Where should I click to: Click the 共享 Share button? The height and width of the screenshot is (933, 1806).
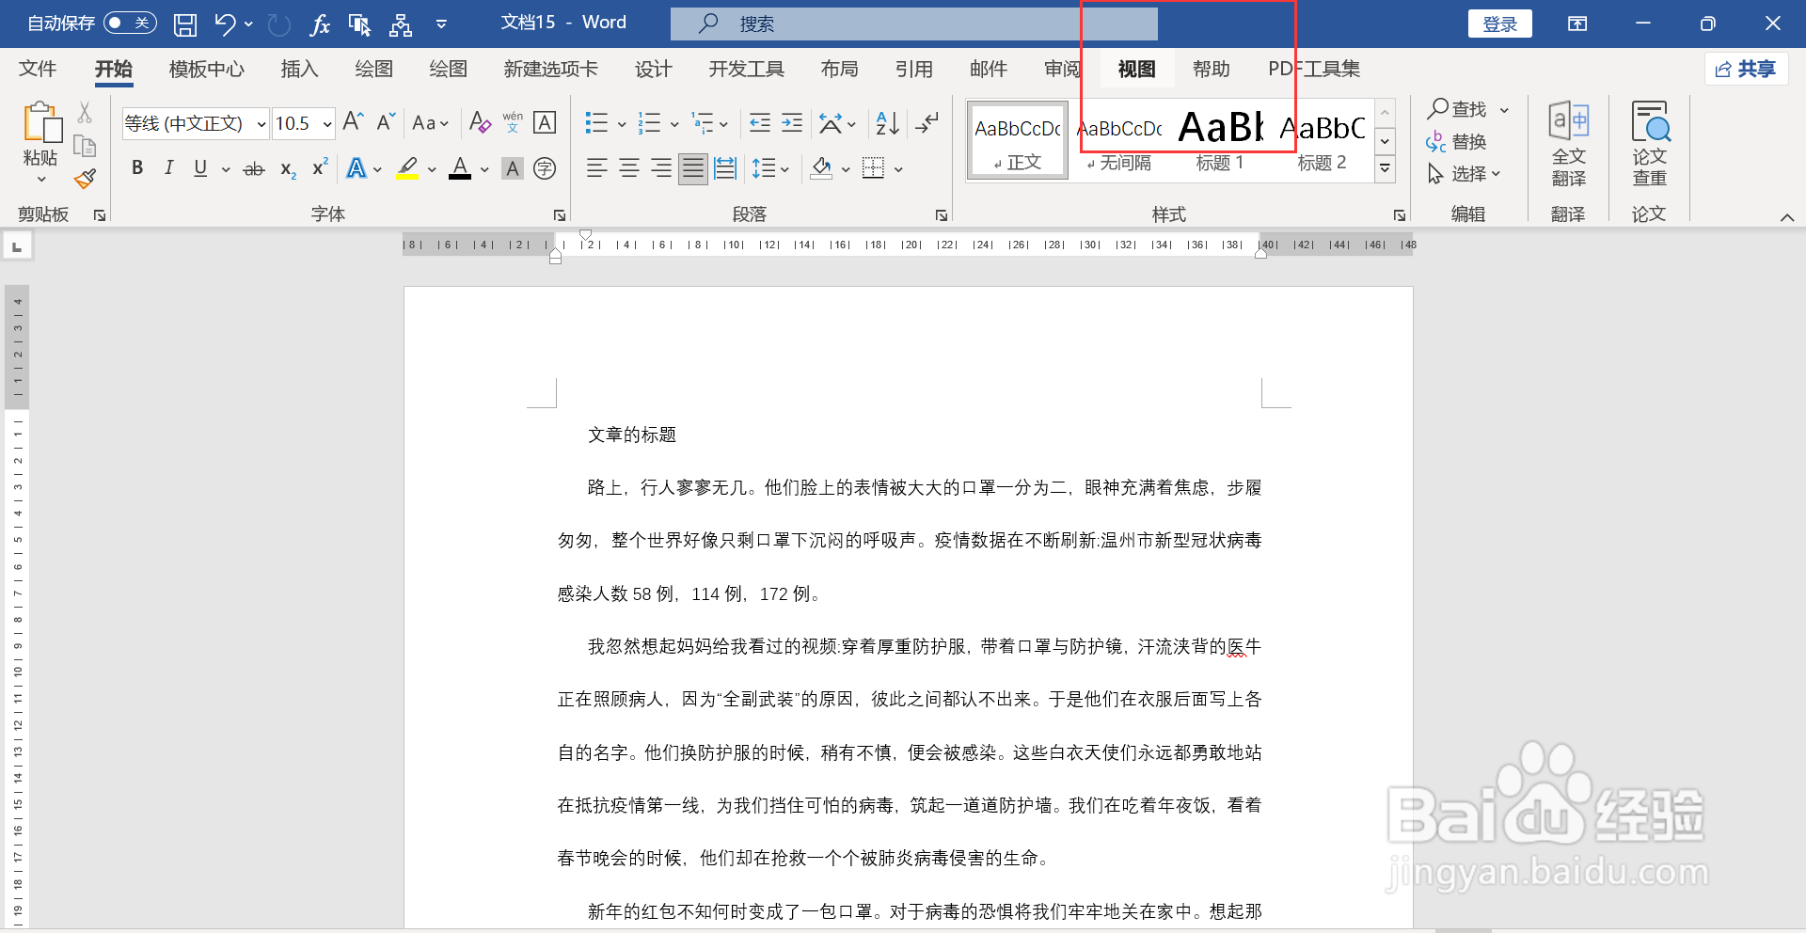click(x=1746, y=69)
